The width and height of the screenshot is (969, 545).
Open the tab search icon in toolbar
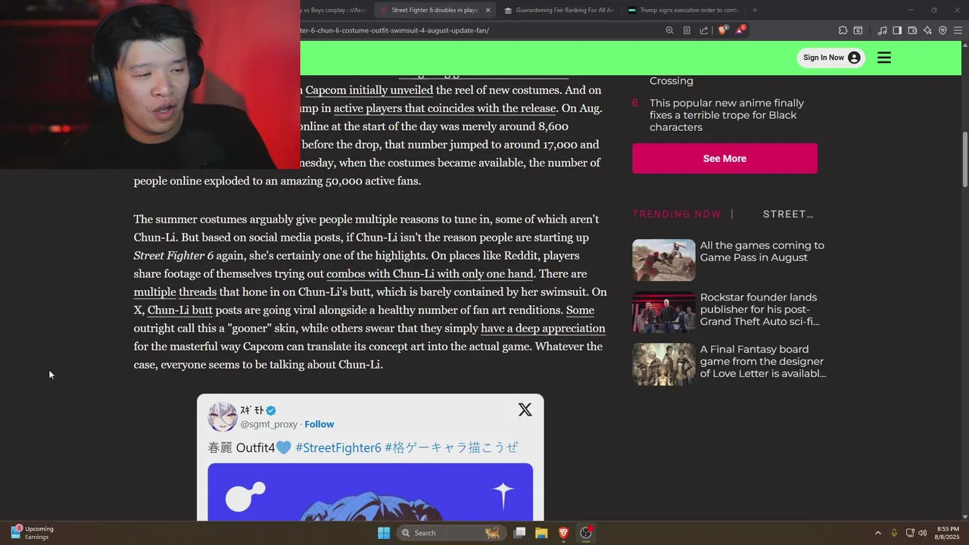(858, 30)
